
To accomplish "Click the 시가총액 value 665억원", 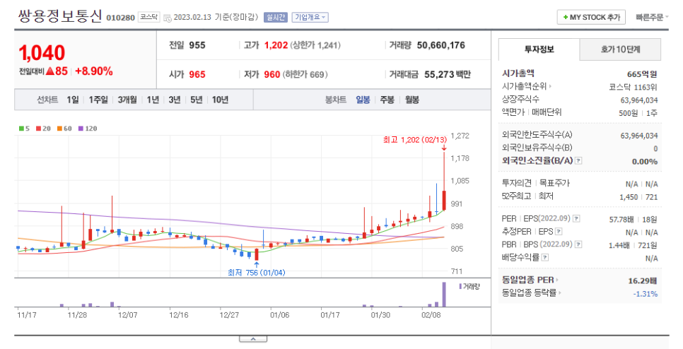I will pyautogui.click(x=642, y=74).
